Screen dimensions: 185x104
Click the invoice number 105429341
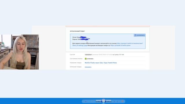[x=88, y=55]
